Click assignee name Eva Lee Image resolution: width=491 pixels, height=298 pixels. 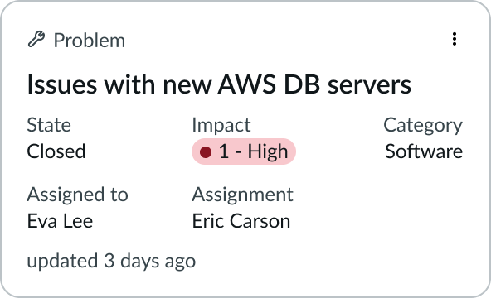tap(60, 221)
